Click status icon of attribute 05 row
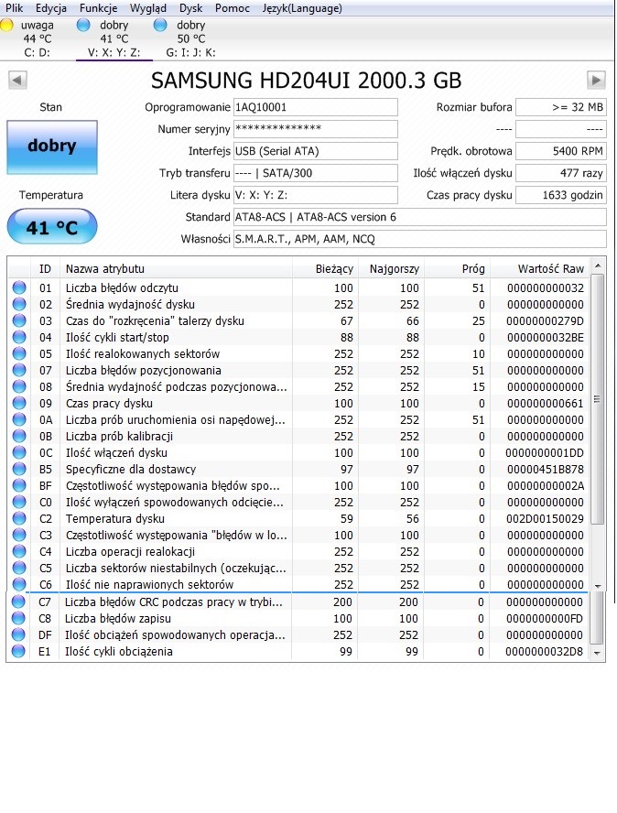This screenshot has width=617, height=813. click(x=19, y=354)
